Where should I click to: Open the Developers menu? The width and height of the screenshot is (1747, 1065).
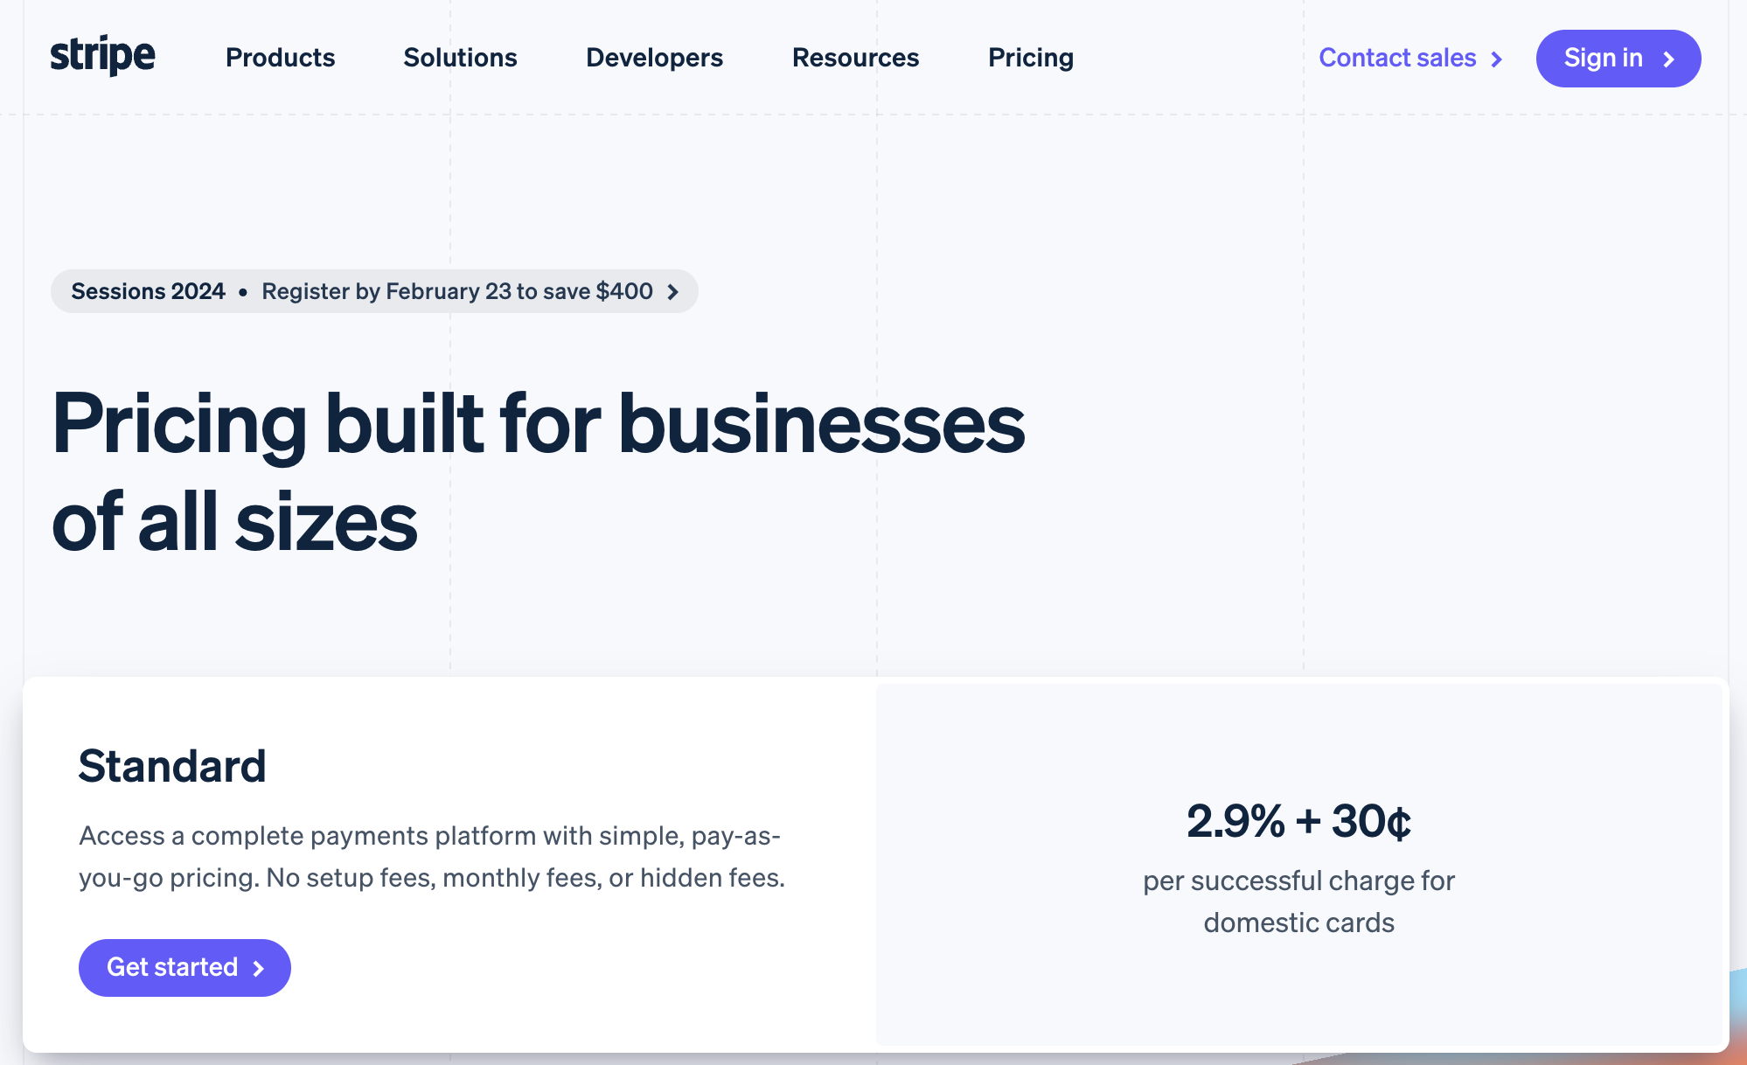pyautogui.click(x=654, y=58)
